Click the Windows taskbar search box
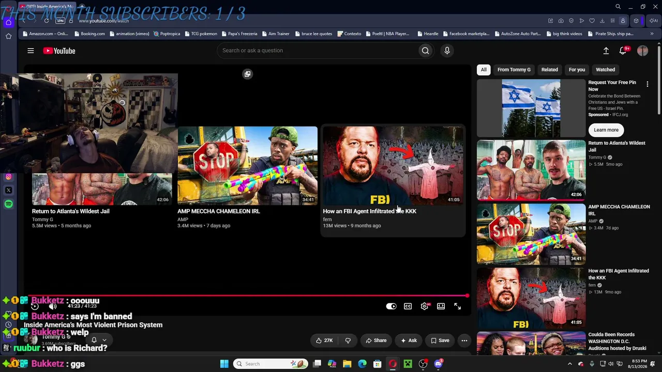This screenshot has height=372, width=662. point(271,364)
